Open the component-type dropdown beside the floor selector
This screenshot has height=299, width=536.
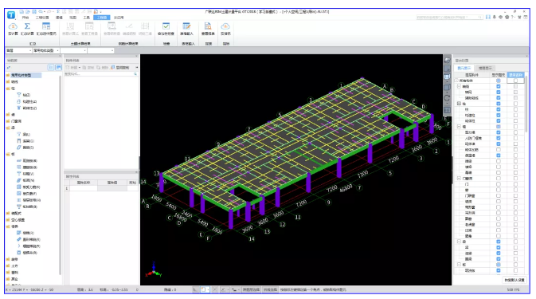pyautogui.click(x=46, y=51)
